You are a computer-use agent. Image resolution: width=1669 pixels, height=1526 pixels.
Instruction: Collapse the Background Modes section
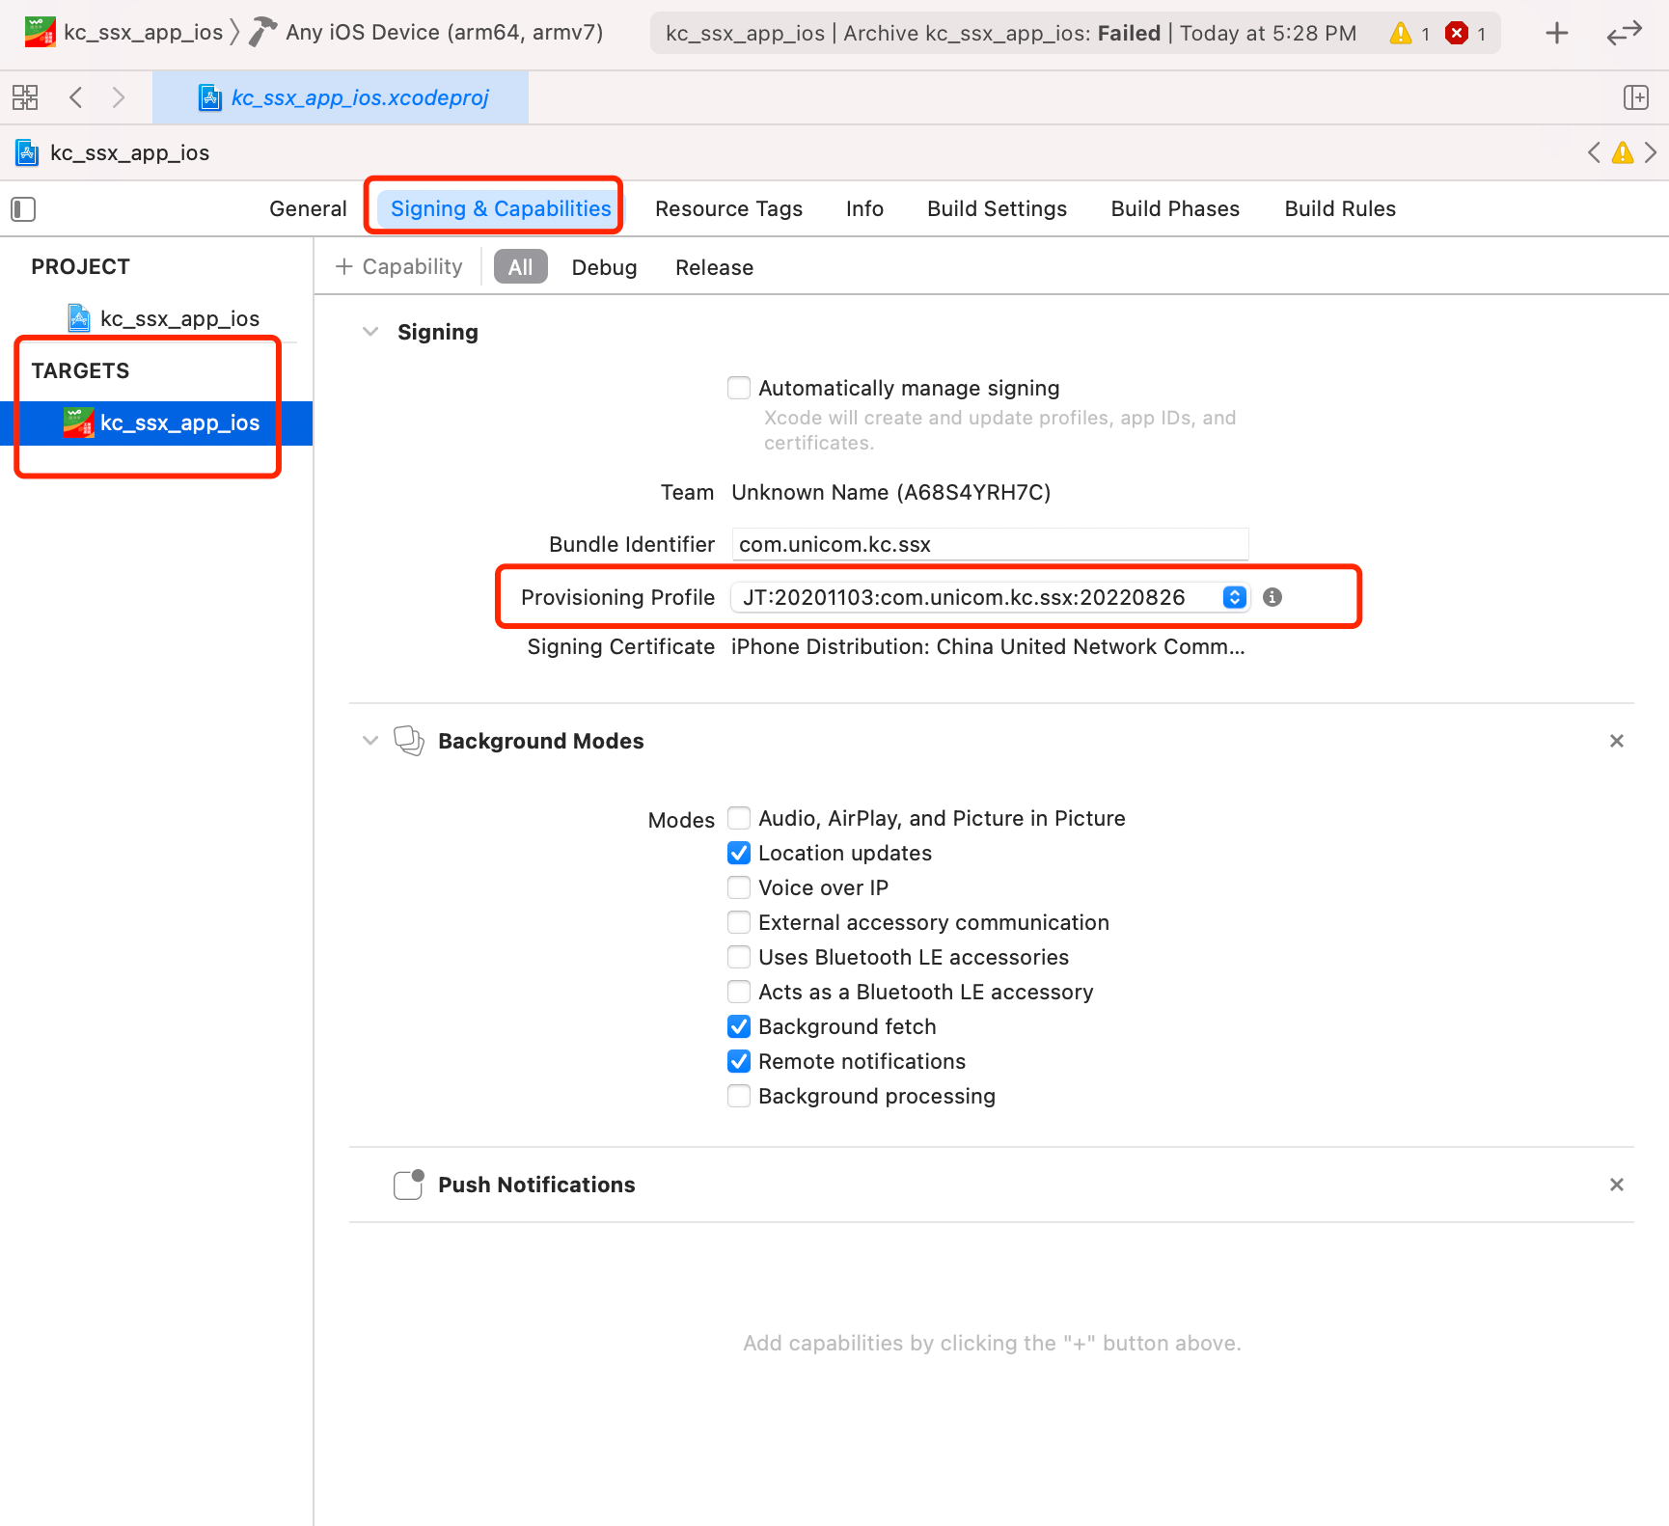(x=370, y=741)
